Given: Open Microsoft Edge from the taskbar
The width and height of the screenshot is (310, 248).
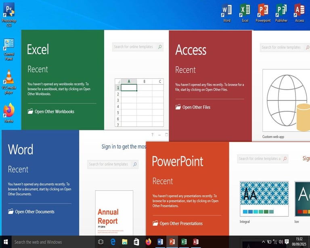Looking at the screenshot, I should (113, 242).
